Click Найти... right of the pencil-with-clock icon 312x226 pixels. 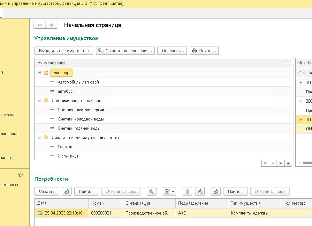(x=235, y=192)
